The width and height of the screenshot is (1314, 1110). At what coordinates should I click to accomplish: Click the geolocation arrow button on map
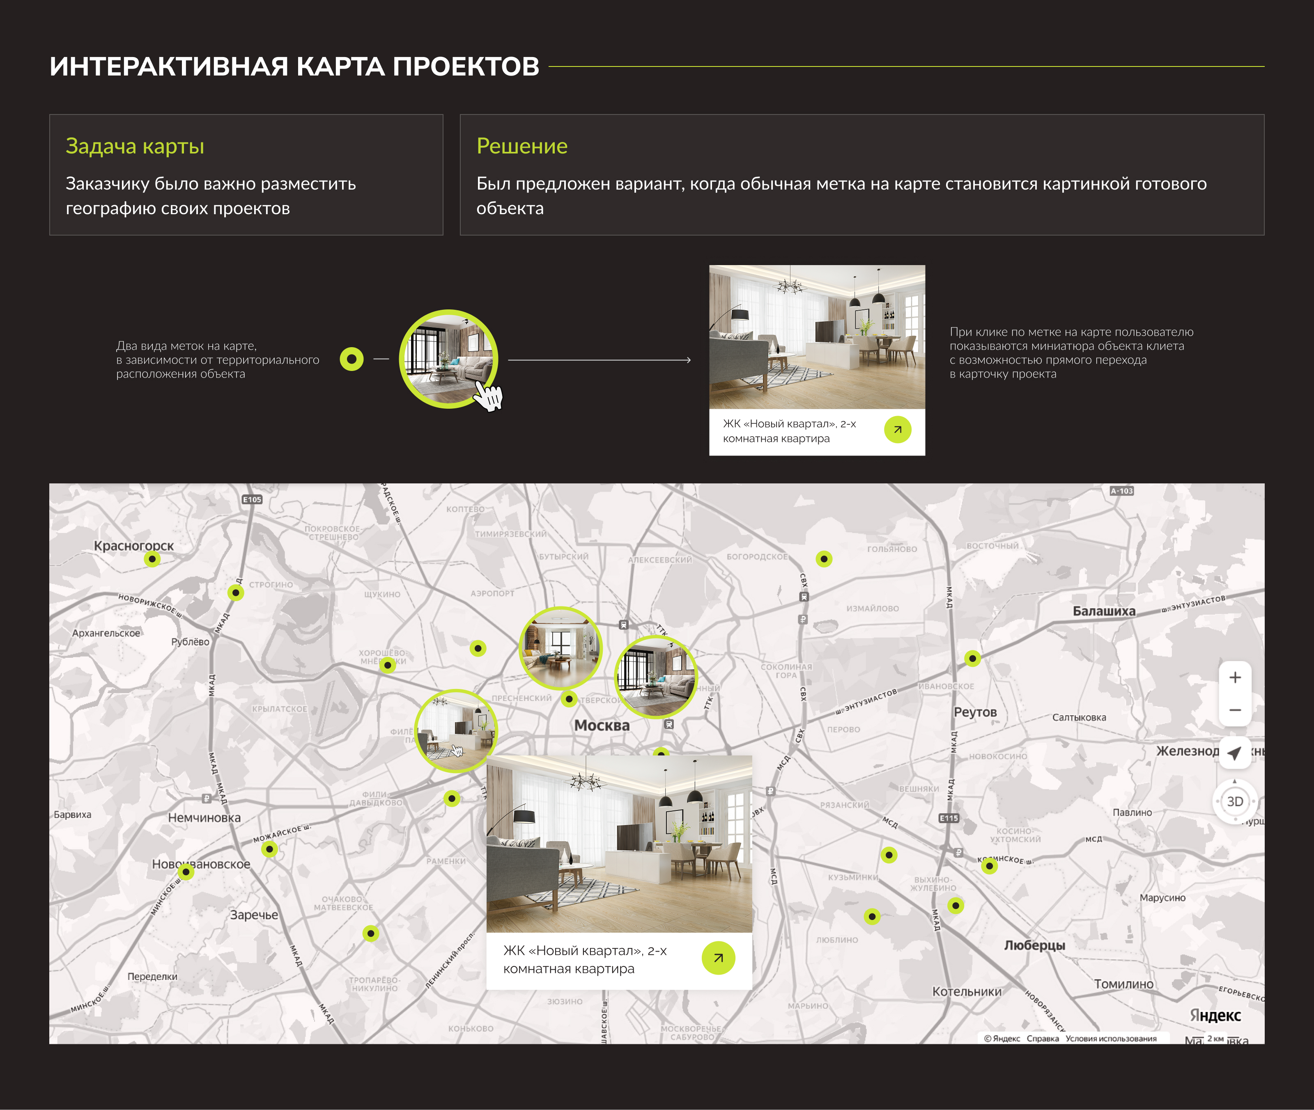(1235, 753)
